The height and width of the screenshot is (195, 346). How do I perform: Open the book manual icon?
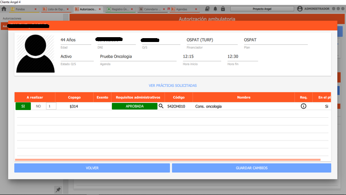(207, 9)
